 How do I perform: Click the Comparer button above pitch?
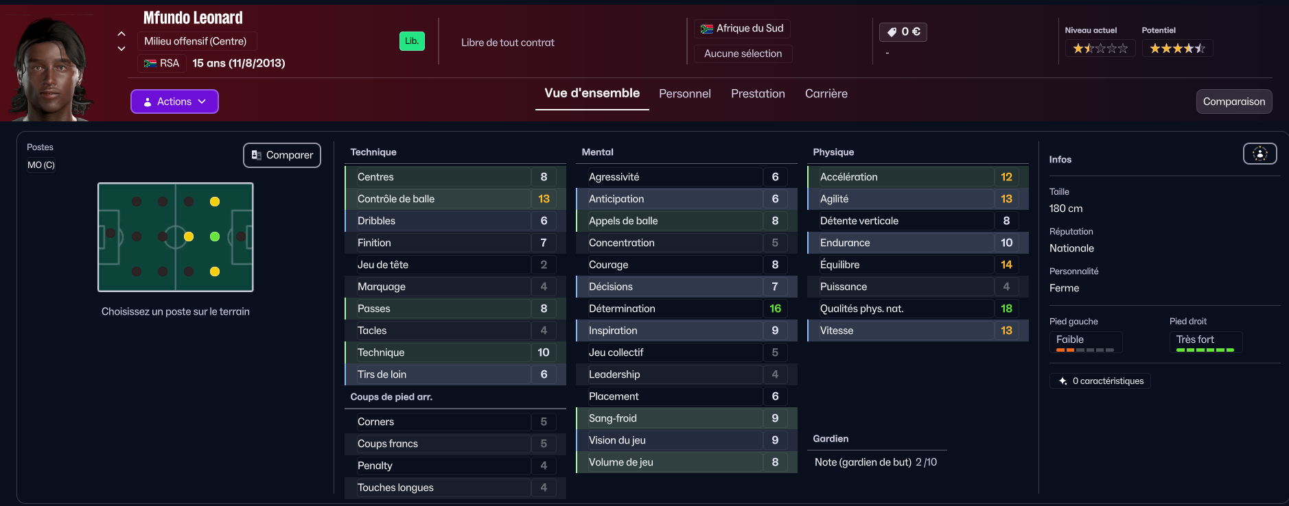(282, 155)
